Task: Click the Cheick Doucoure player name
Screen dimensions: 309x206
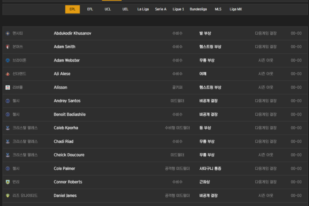Action: click(69, 155)
